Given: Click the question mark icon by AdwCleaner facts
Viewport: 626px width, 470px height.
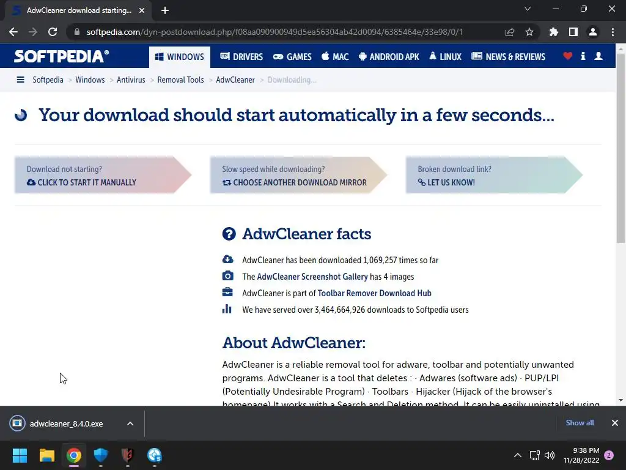Looking at the screenshot, I should coord(229,234).
